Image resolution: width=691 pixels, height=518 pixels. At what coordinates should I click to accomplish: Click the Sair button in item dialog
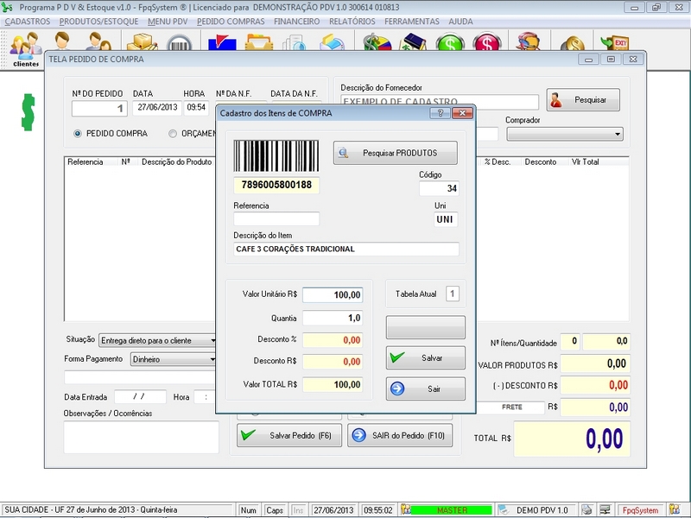425,389
